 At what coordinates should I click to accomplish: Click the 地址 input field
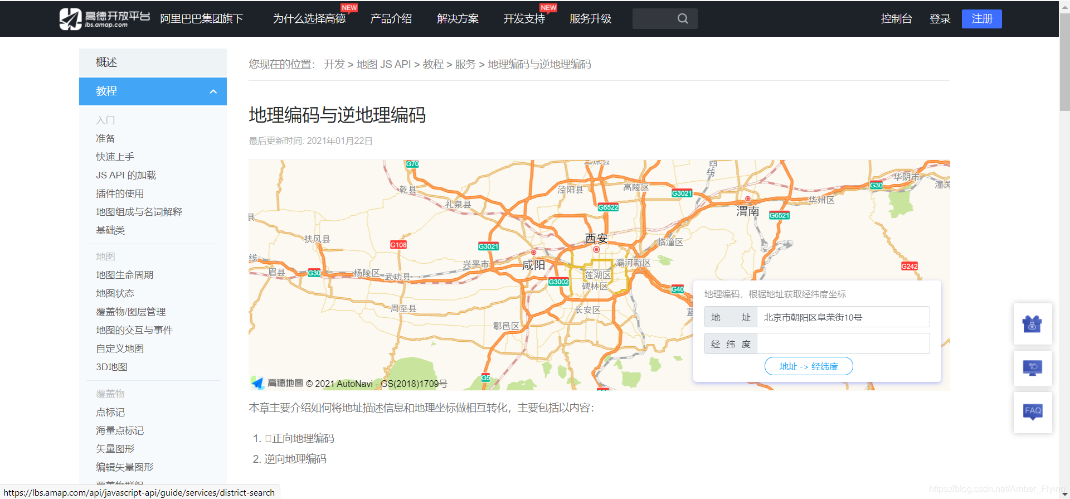[x=843, y=317]
